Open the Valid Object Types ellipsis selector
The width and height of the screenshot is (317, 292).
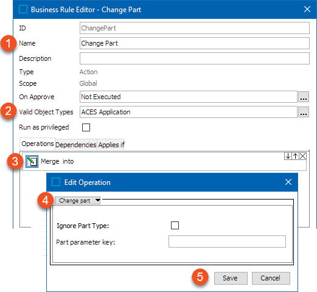pyautogui.click(x=304, y=112)
